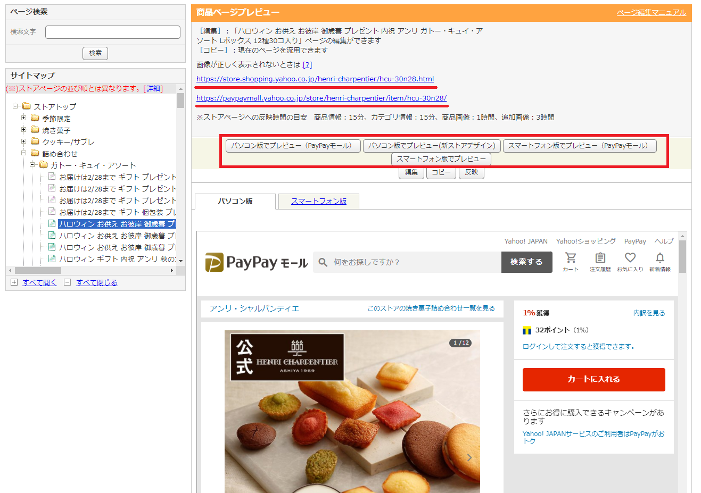
Task: Open Yahoo! JAPAN in preview top menu
Action: point(526,241)
